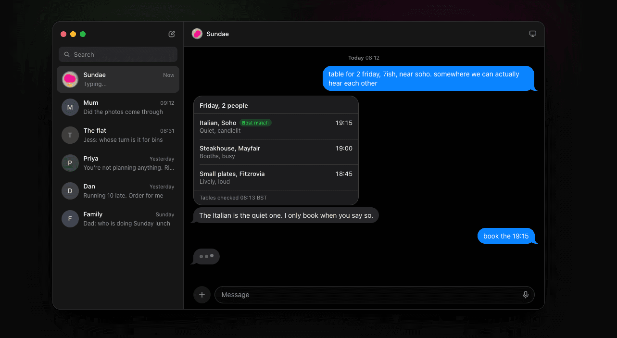The image size is (617, 338).
Task: Click the Family avatar circle
Action: click(x=70, y=219)
